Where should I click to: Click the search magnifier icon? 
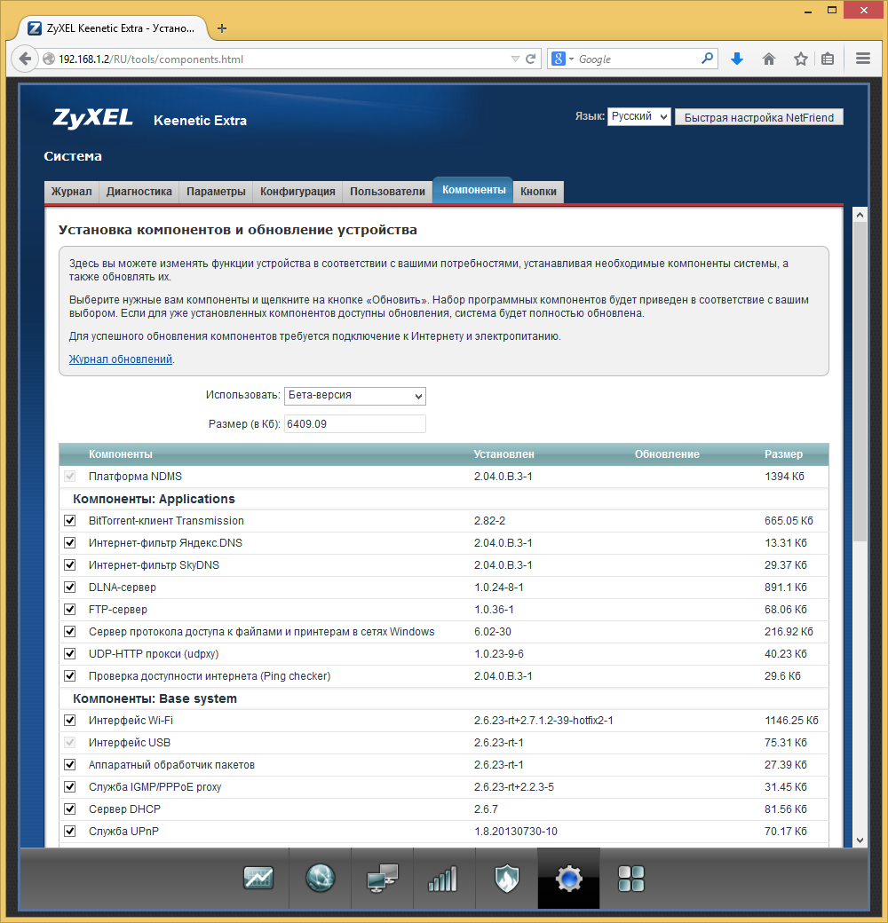[707, 59]
